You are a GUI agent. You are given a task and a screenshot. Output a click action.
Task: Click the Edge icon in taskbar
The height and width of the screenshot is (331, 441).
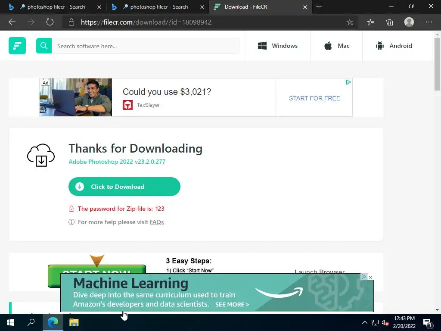click(53, 322)
